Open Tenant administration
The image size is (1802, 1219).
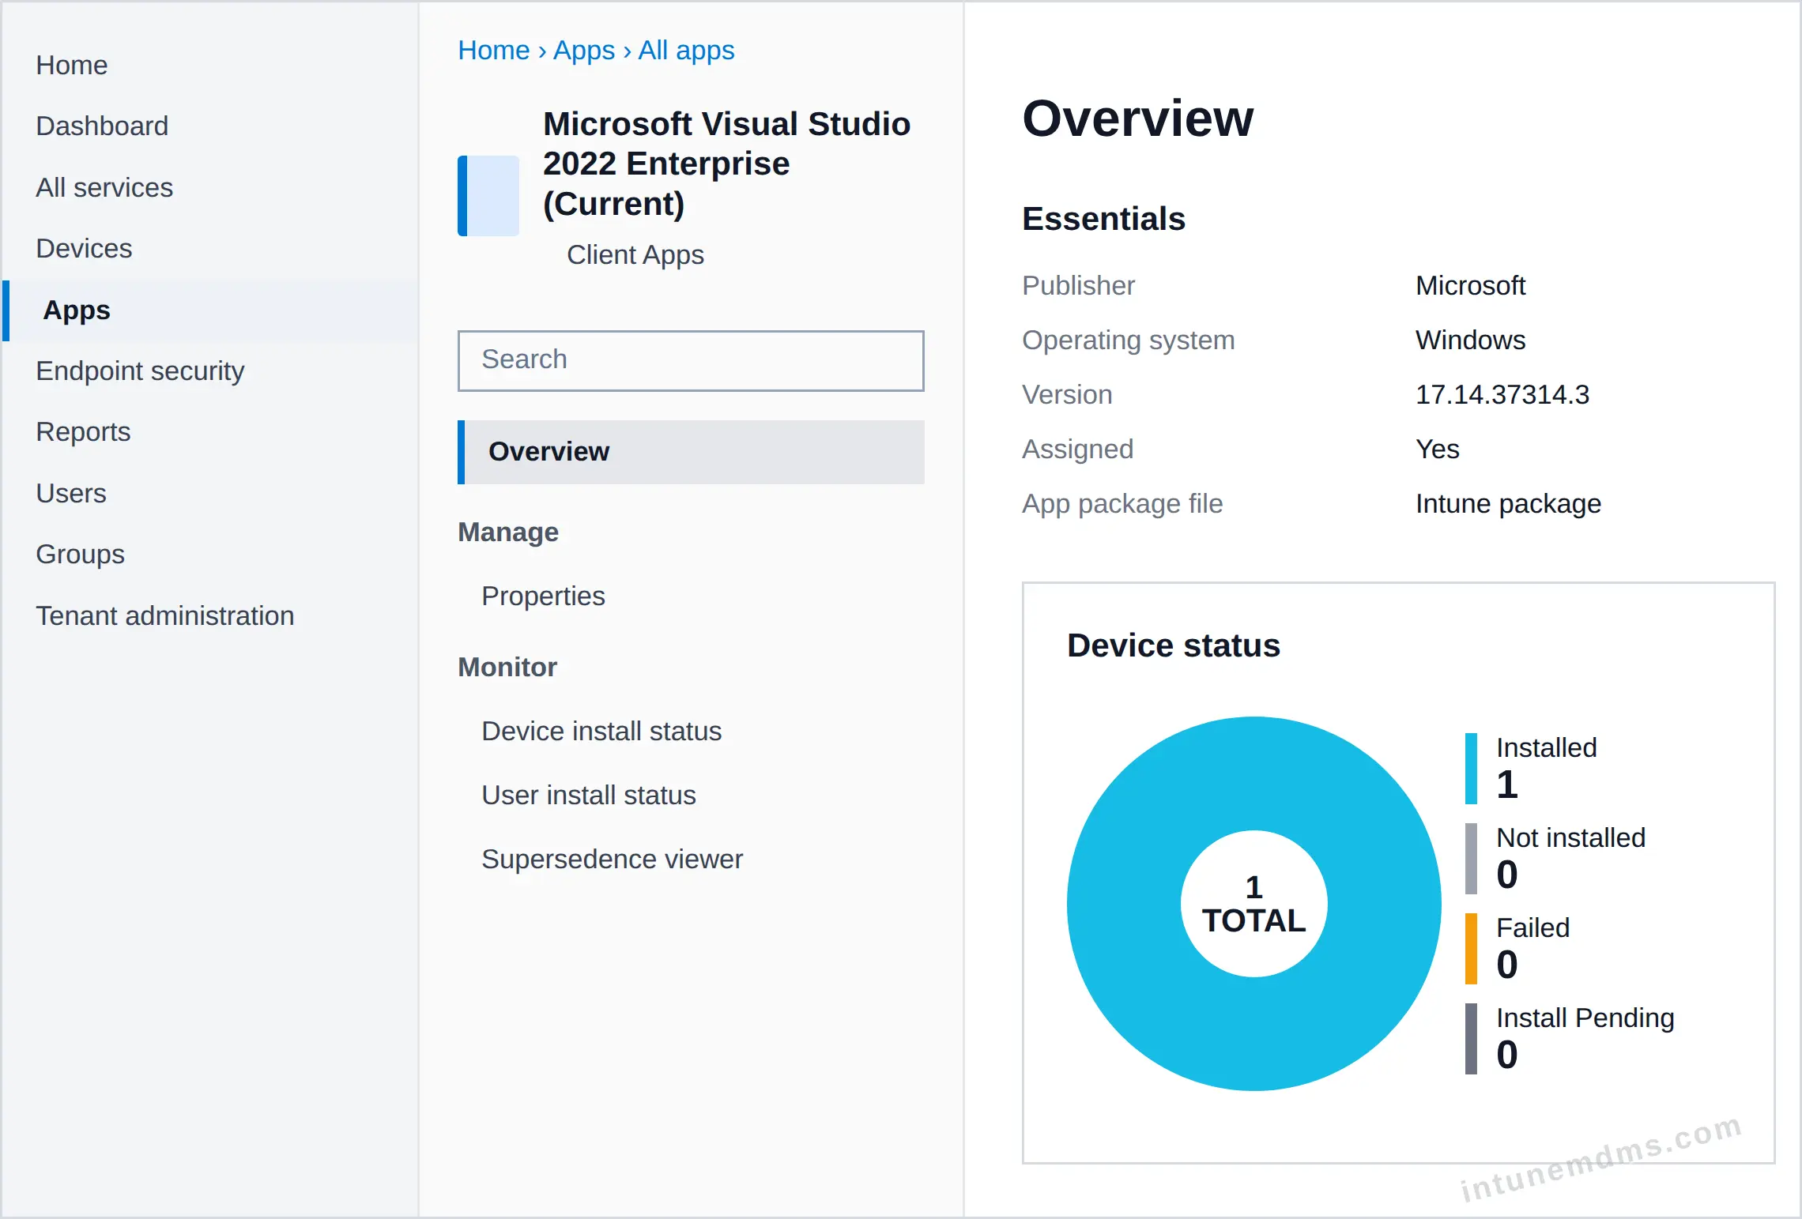click(x=165, y=615)
